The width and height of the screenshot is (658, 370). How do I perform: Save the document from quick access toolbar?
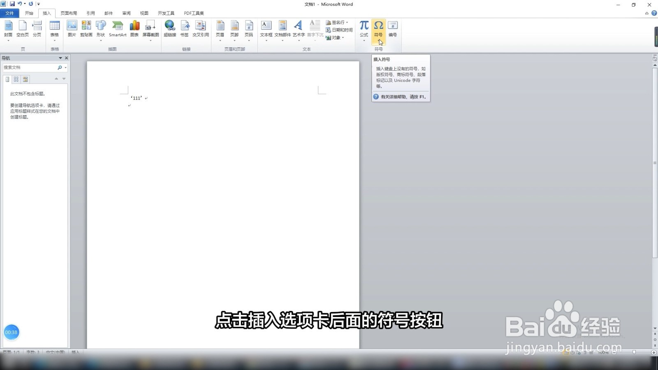tap(12, 4)
